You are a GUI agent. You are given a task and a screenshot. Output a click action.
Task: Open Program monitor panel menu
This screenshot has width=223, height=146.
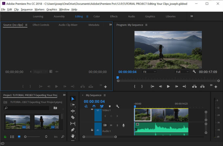[146, 25]
